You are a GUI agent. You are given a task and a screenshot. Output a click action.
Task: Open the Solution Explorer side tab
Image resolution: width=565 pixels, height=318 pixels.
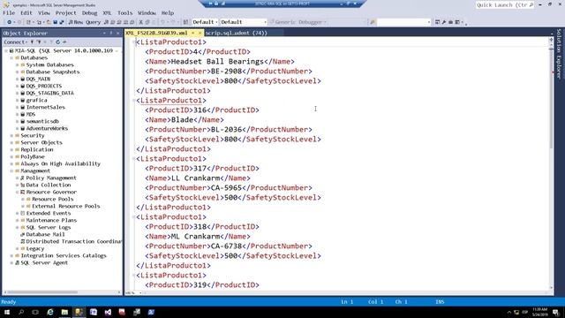[x=559, y=54]
